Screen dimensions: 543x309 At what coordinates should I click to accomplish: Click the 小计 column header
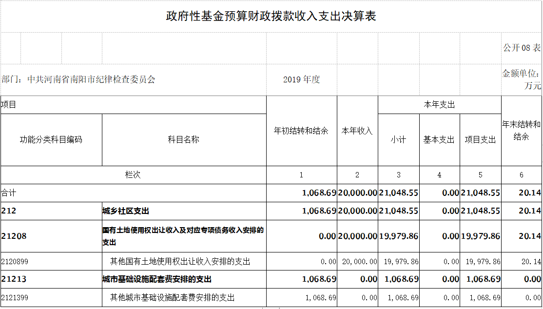pos(398,139)
